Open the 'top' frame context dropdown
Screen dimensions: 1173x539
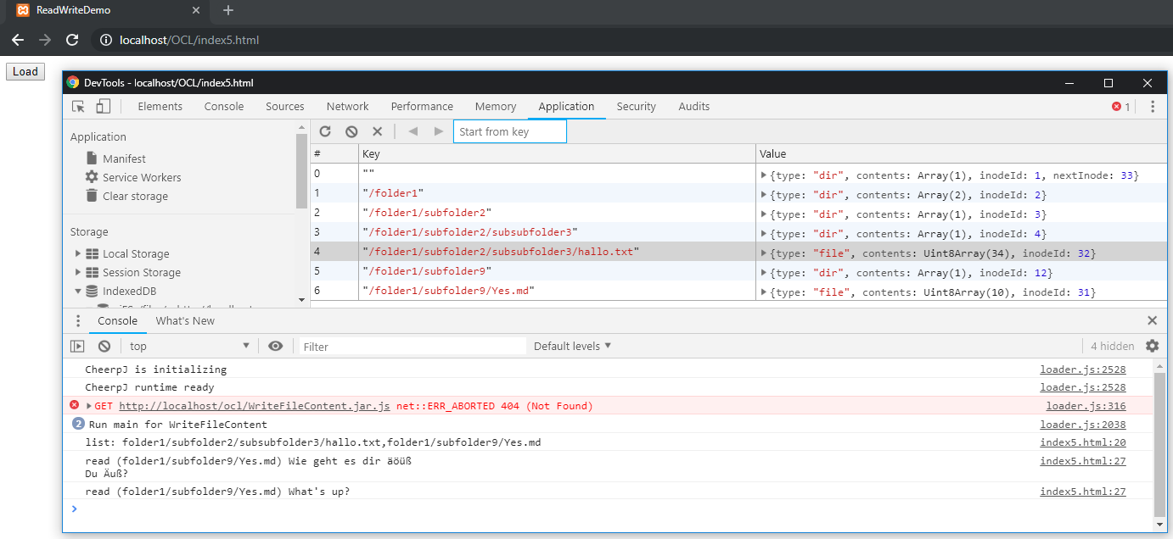[188, 346]
